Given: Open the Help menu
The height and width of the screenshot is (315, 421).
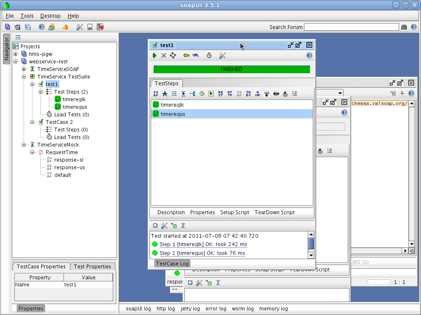Looking at the screenshot, I should (x=73, y=16).
